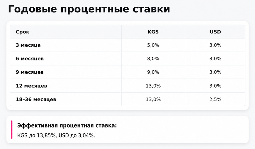Viewport: 255px width, 149px height.
Task: Select the KGS column header
Action: click(153, 32)
